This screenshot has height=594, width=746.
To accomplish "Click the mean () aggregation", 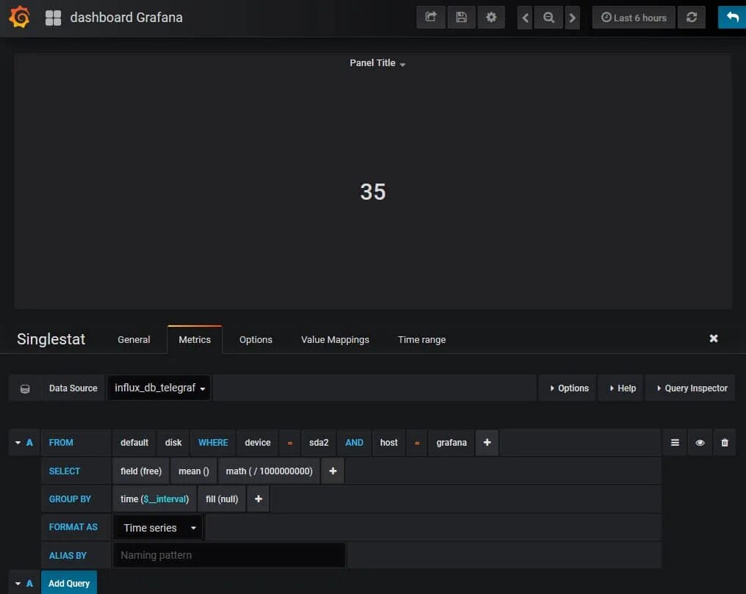I will (193, 471).
